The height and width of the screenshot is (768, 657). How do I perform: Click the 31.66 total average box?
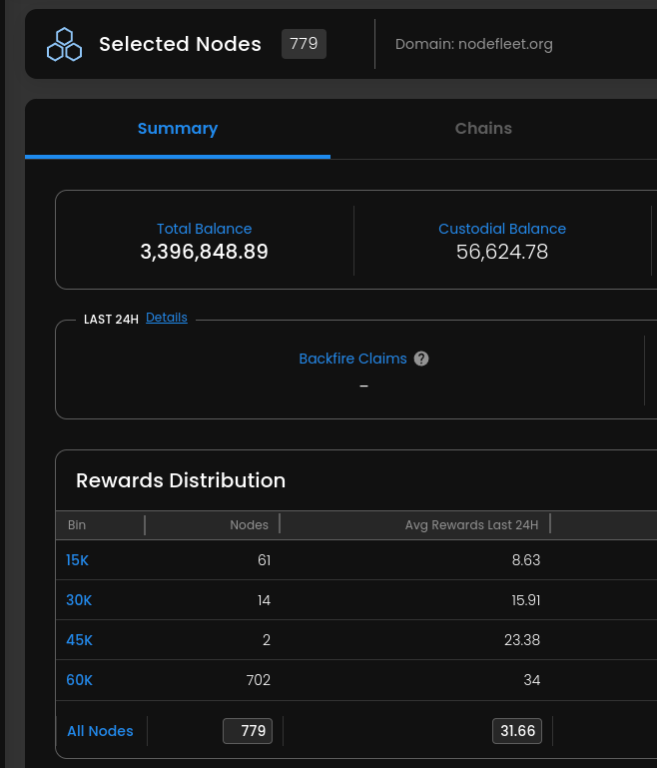517,731
